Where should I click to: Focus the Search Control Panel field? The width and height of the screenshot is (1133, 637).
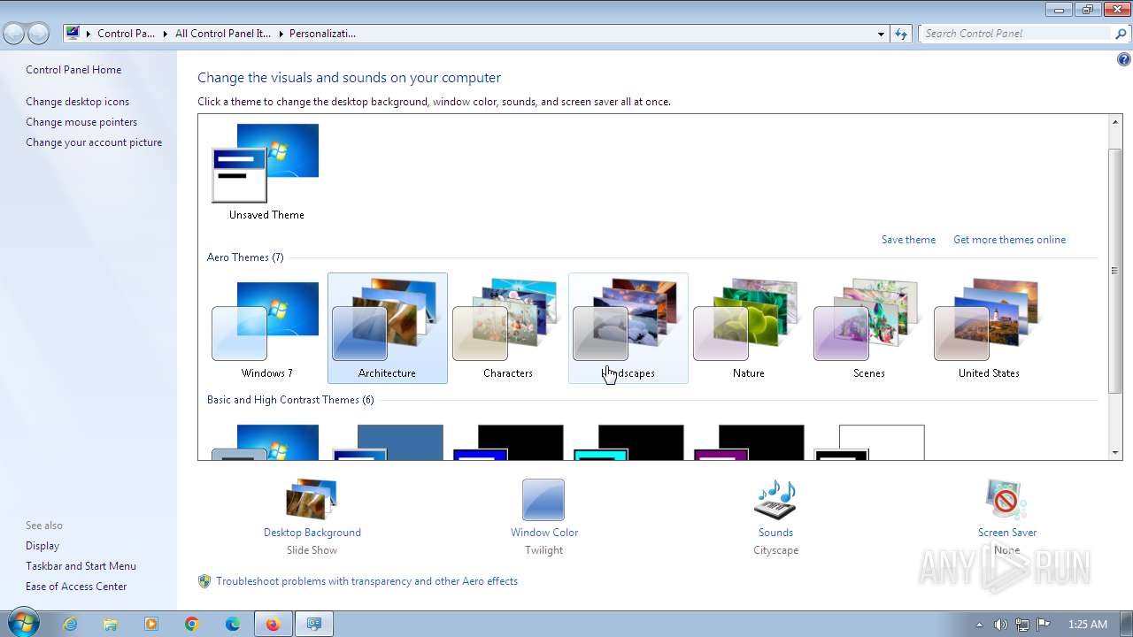tap(1015, 34)
